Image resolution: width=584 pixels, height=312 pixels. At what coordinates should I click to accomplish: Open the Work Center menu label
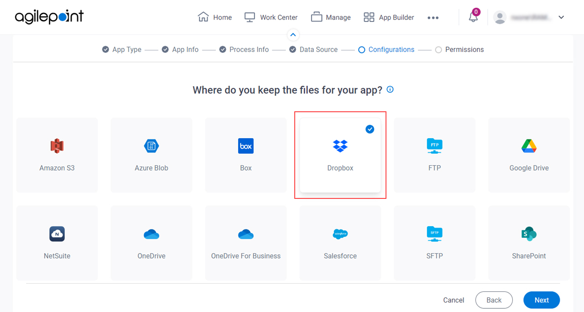tap(279, 17)
